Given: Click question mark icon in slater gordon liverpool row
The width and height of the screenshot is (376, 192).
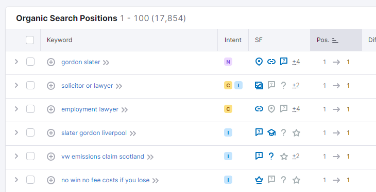Looking at the screenshot, I should 283,132.
